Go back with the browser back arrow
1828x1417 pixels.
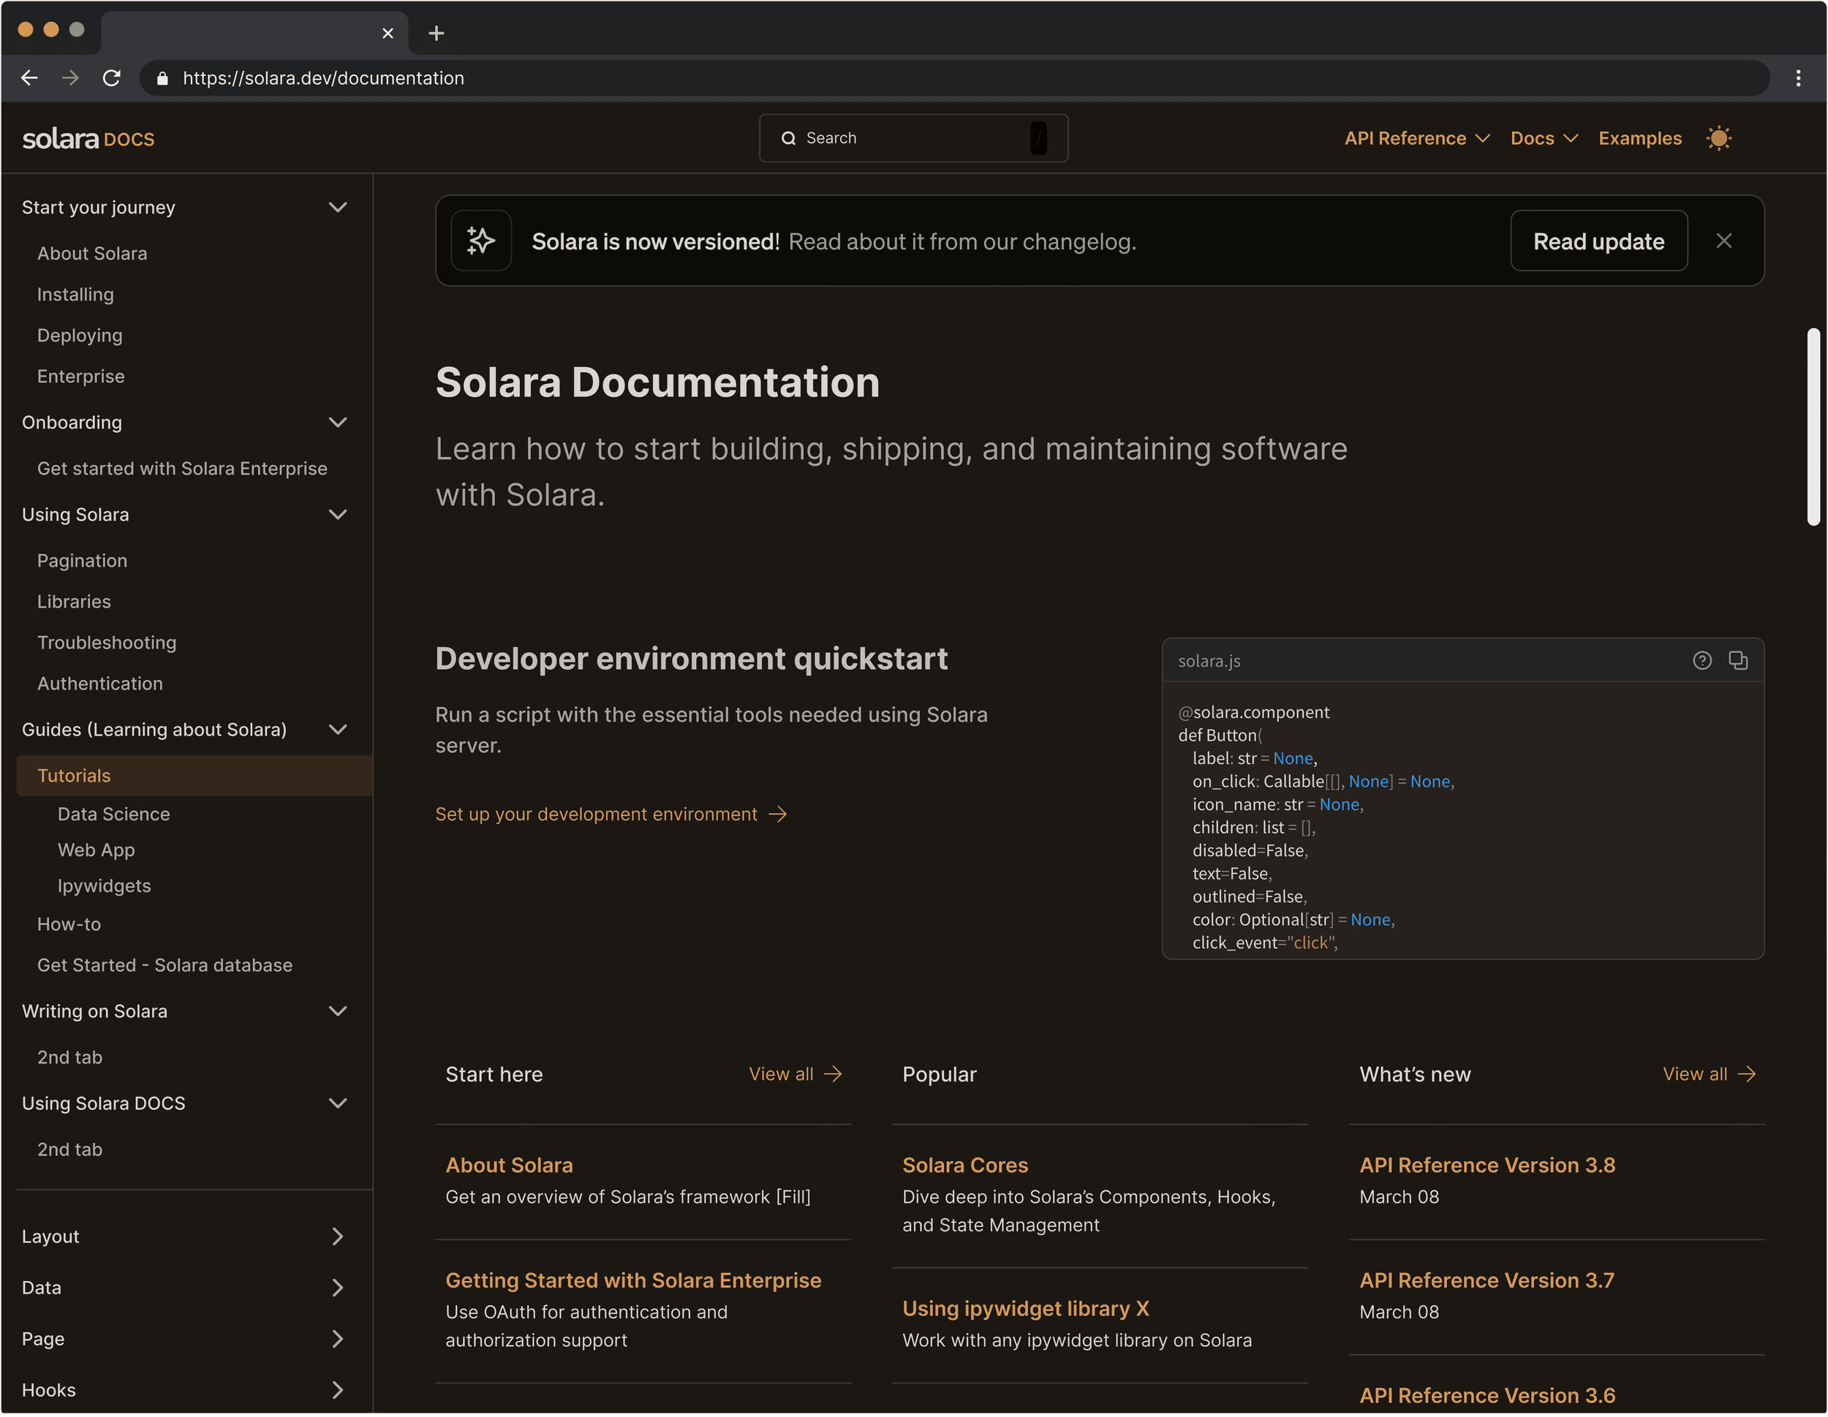pos(29,78)
